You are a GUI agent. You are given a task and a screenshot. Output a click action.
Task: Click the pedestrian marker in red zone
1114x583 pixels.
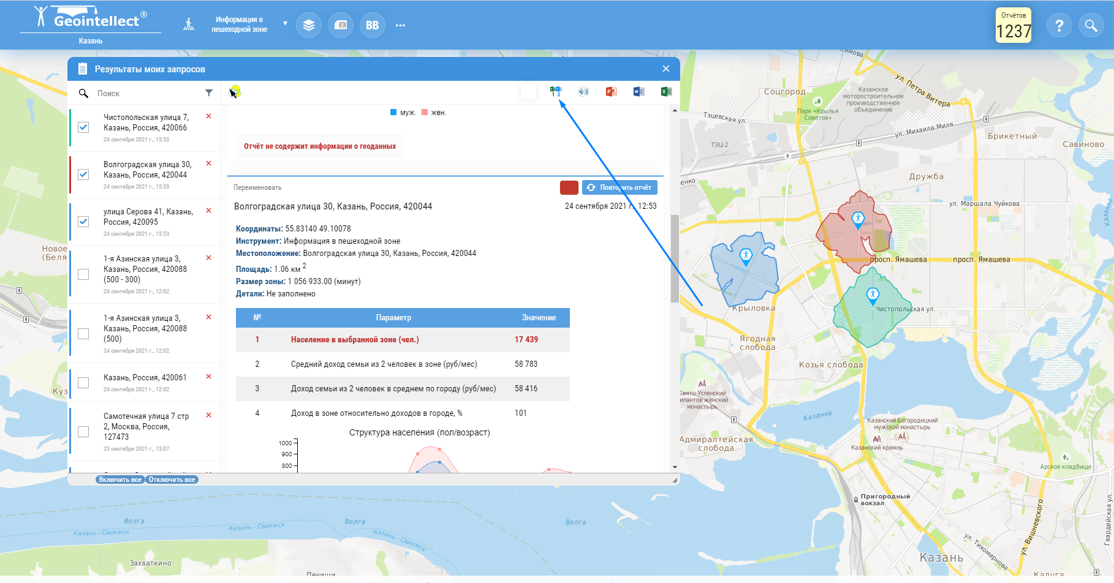tap(858, 219)
